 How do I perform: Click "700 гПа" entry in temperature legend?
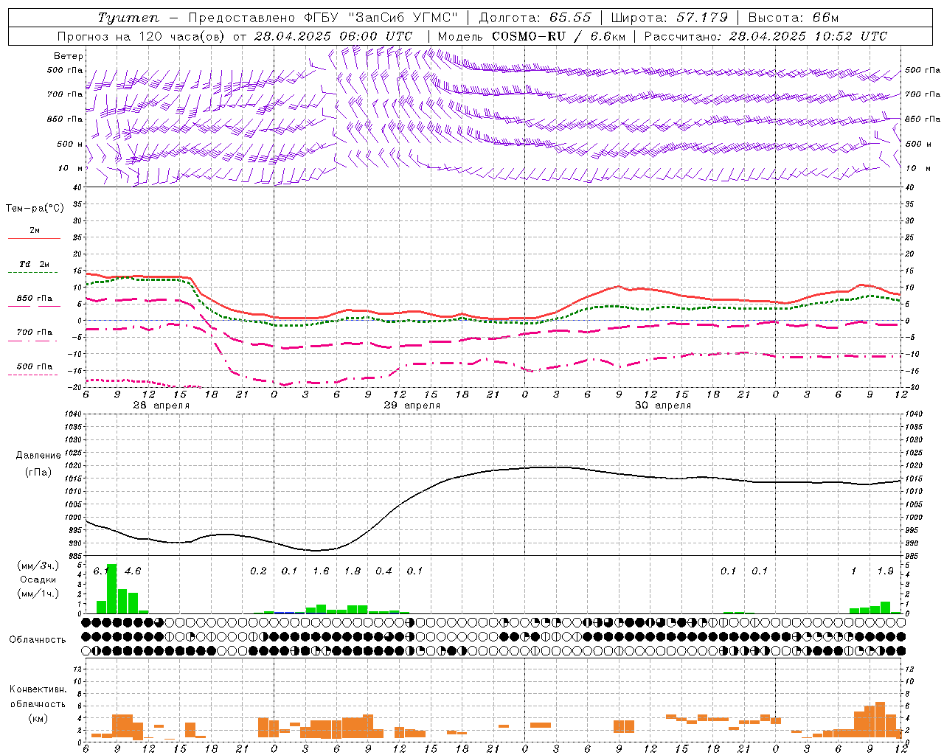coord(35,333)
